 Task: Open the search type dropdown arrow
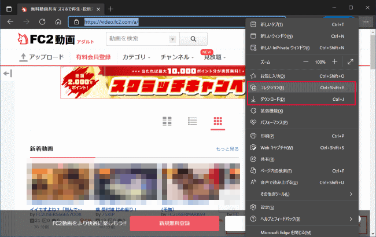coord(172,39)
